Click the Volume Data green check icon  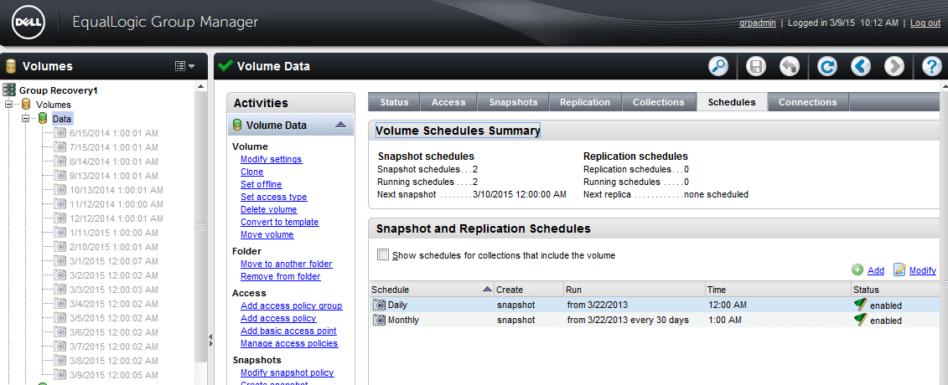[x=225, y=66]
